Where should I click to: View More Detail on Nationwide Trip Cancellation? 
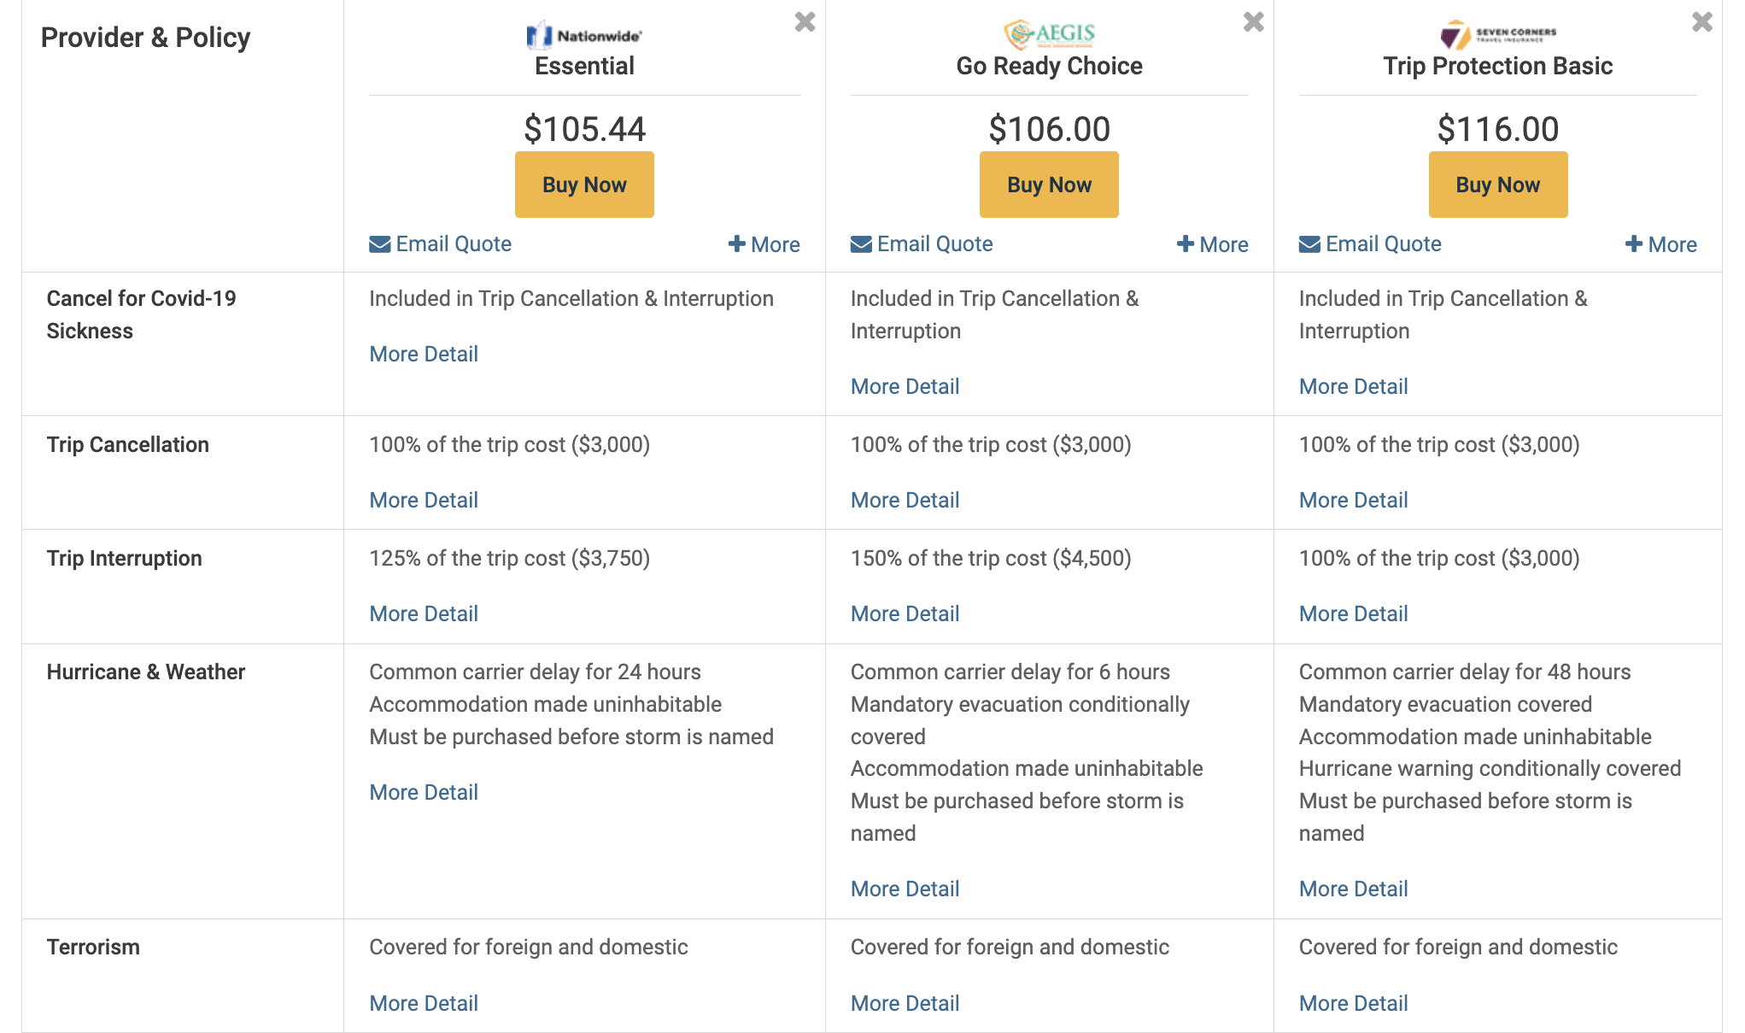(424, 500)
